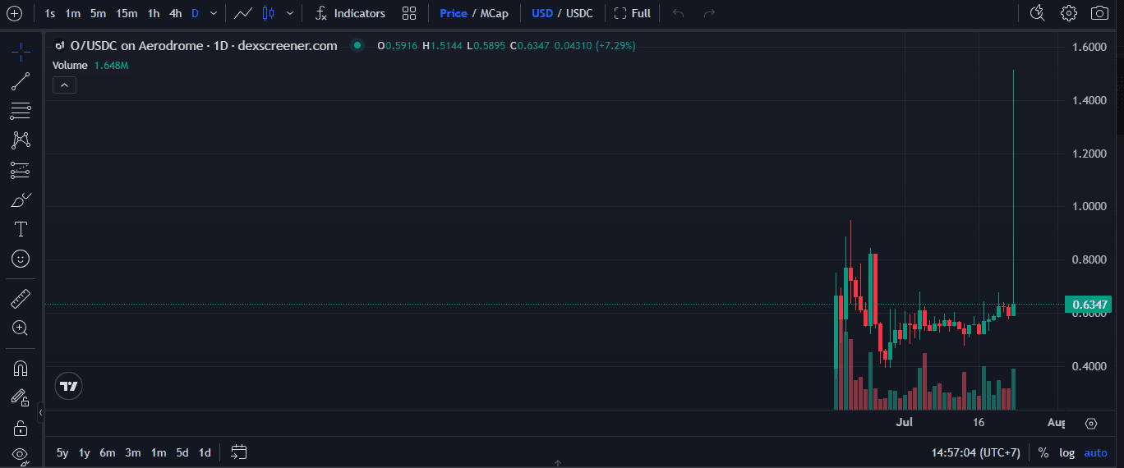Screen dimensions: 1124x468
Task: Set the 1y date range
Action: pyautogui.click(x=84, y=452)
